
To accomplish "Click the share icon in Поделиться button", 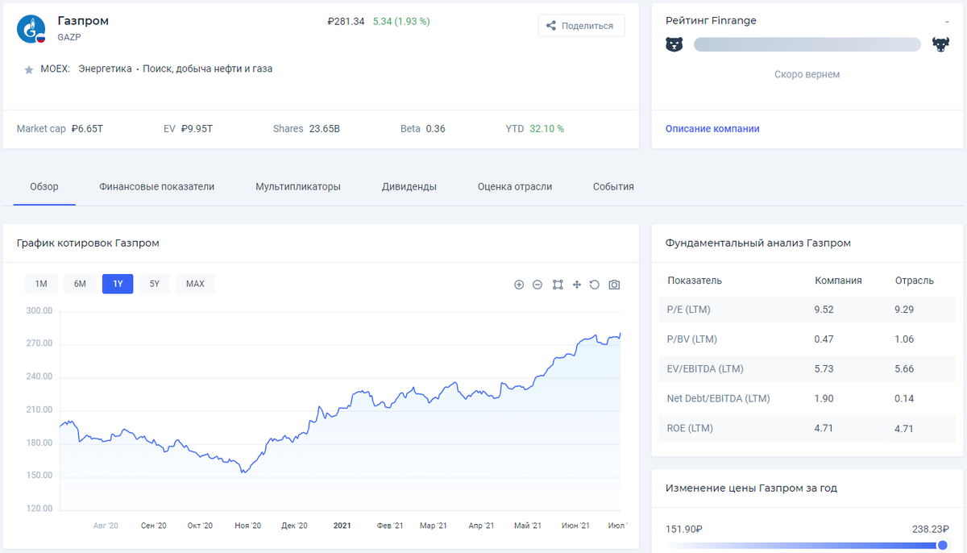I will pyautogui.click(x=551, y=26).
